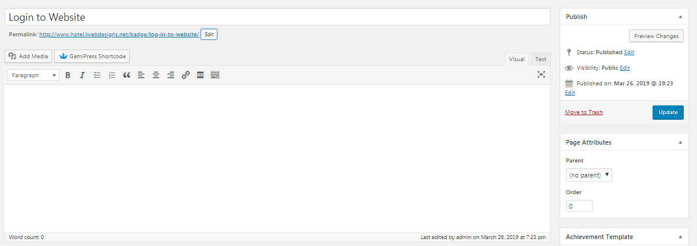Open the Paragraph format dropdown
The image size is (697, 246).
[x=33, y=75]
